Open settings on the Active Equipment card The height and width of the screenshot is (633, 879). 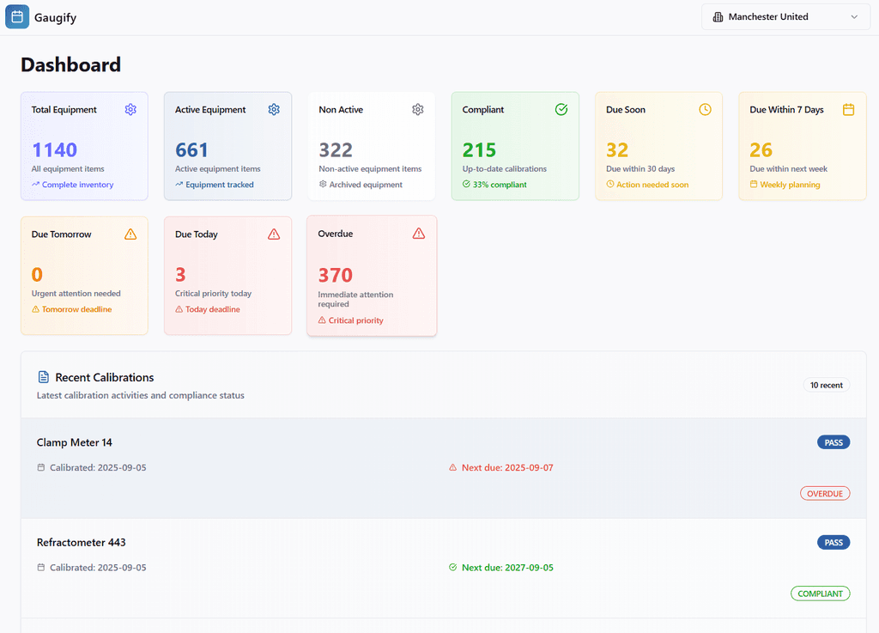point(274,109)
